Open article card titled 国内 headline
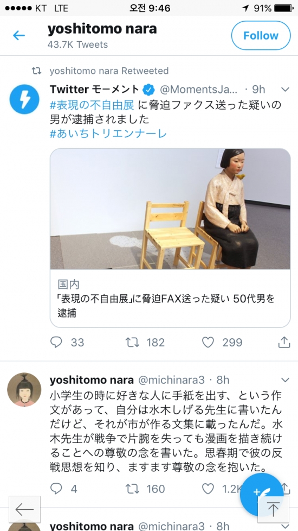This screenshot has width=298, height=531. click(x=170, y=299)
